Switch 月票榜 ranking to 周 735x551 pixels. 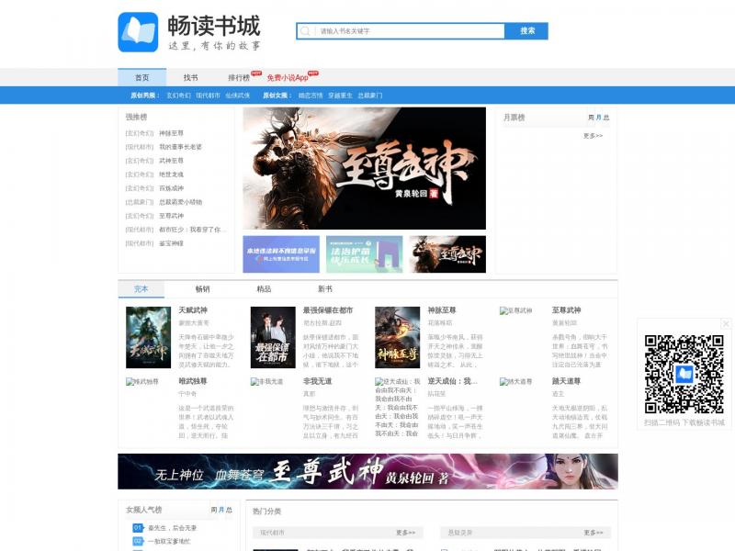591,118
